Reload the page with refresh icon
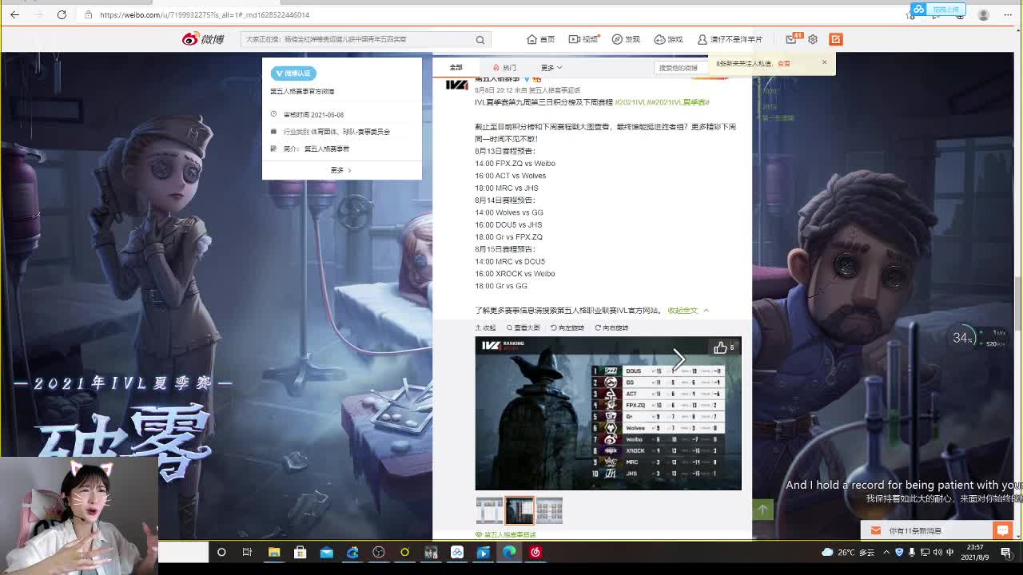Screen dimensions: 1023x575 [x=62, y=14]
